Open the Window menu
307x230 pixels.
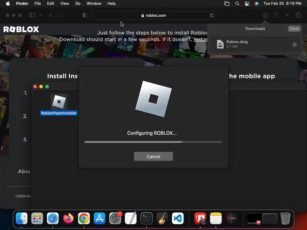94,4
